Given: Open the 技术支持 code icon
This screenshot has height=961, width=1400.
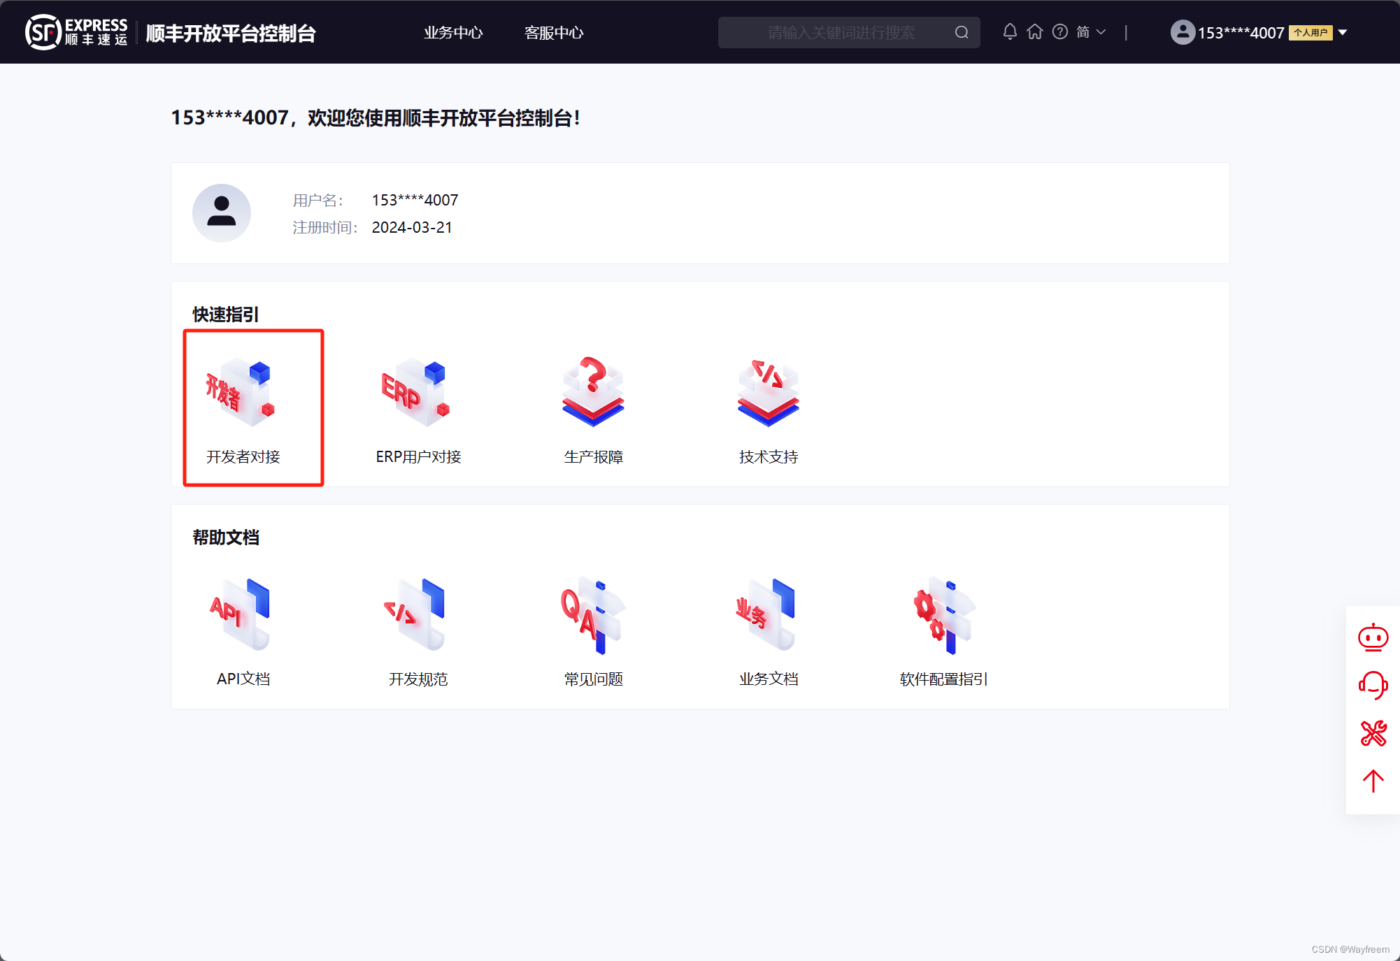Looking at the screenshot, I should pyautogui.click(x=768, y=392).
